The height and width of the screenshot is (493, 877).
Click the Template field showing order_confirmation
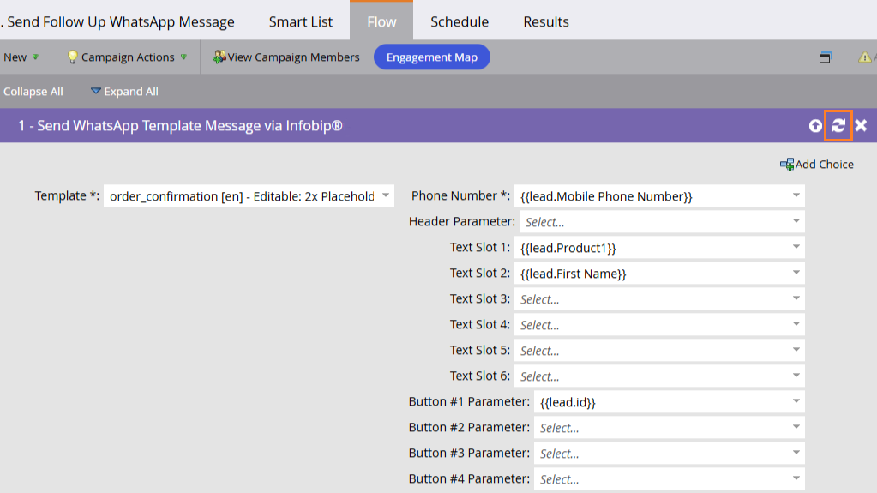click(x=249, y=195)
